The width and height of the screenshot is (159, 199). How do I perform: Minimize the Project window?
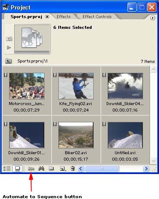click(132, 7)
